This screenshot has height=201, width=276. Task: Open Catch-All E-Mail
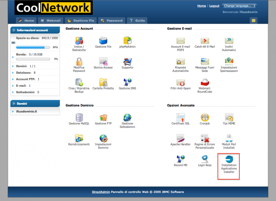[x=205, y=41]
